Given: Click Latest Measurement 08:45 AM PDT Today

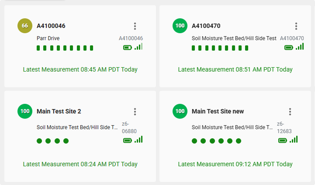Looking at the screenshot, I should pyautogui.click(x=80, y=69).
